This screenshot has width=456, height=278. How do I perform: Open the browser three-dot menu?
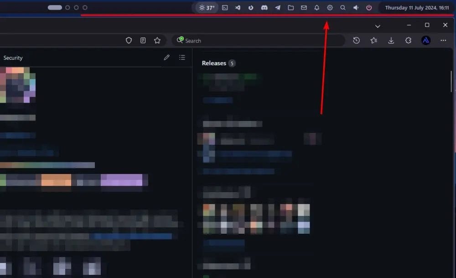443,41
